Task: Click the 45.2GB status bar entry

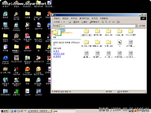Action: (111, 92)
